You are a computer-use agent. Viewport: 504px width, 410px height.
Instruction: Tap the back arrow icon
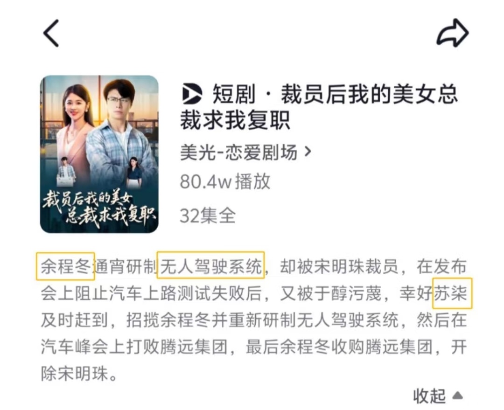point(51,33)
